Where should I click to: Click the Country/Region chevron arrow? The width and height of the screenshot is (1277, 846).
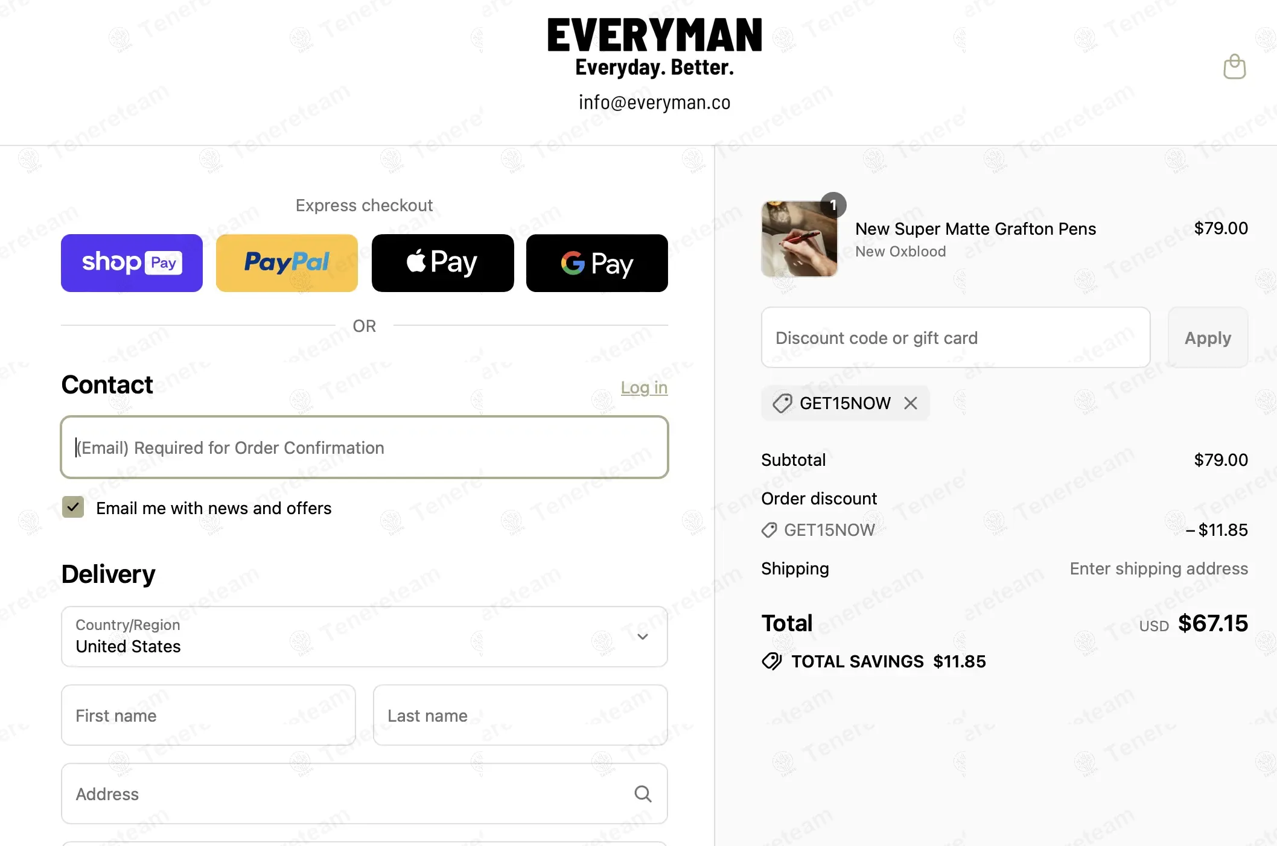click(x=643, y=637)
